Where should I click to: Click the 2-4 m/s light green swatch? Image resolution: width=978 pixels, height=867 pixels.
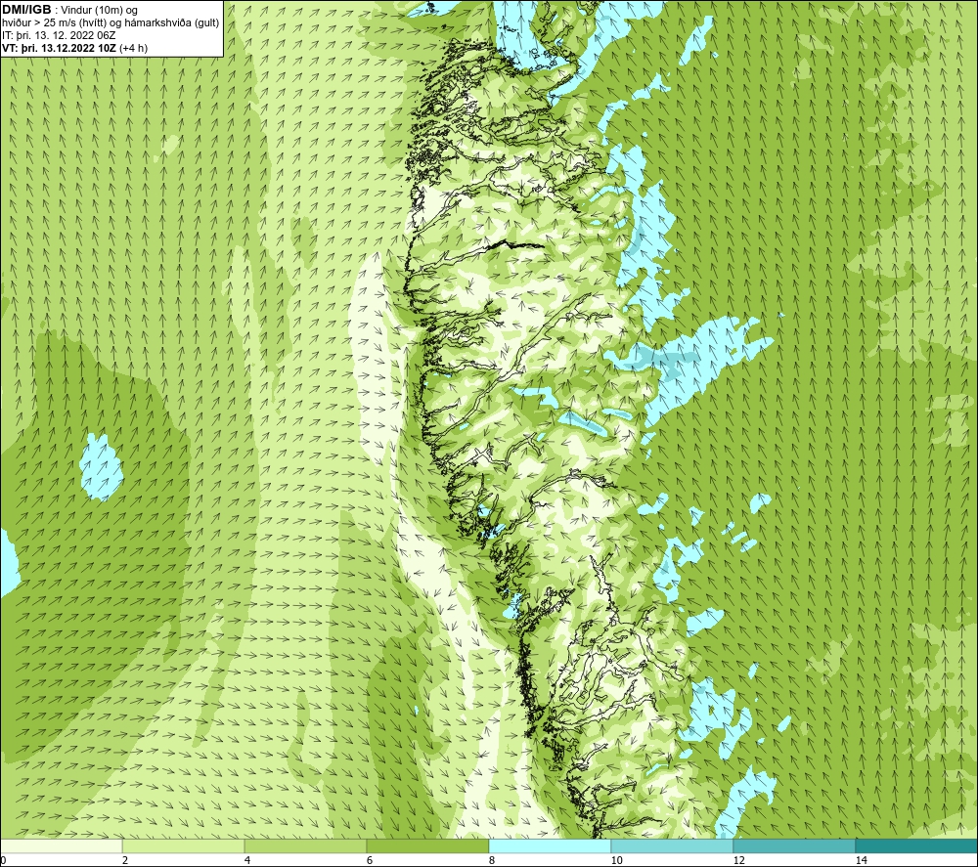tap(184, 845)
